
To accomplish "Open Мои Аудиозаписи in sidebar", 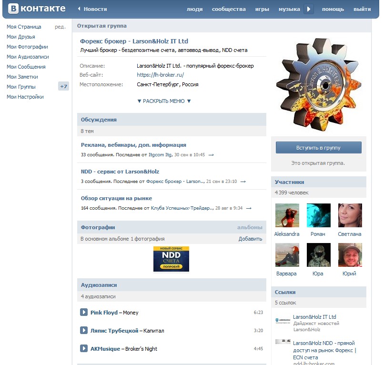I will coord(28,57).
